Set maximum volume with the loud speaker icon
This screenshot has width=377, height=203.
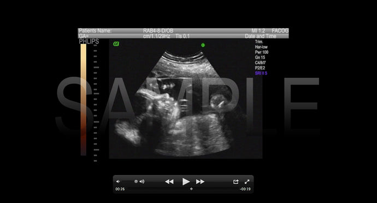coord(142,181)
